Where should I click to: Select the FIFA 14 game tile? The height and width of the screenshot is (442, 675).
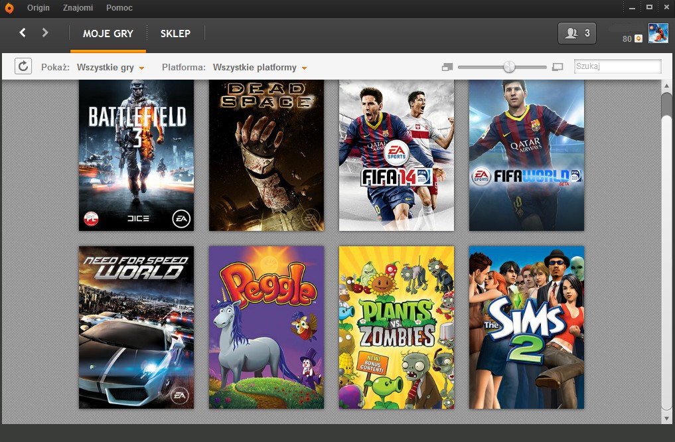[x=396, y=155]
